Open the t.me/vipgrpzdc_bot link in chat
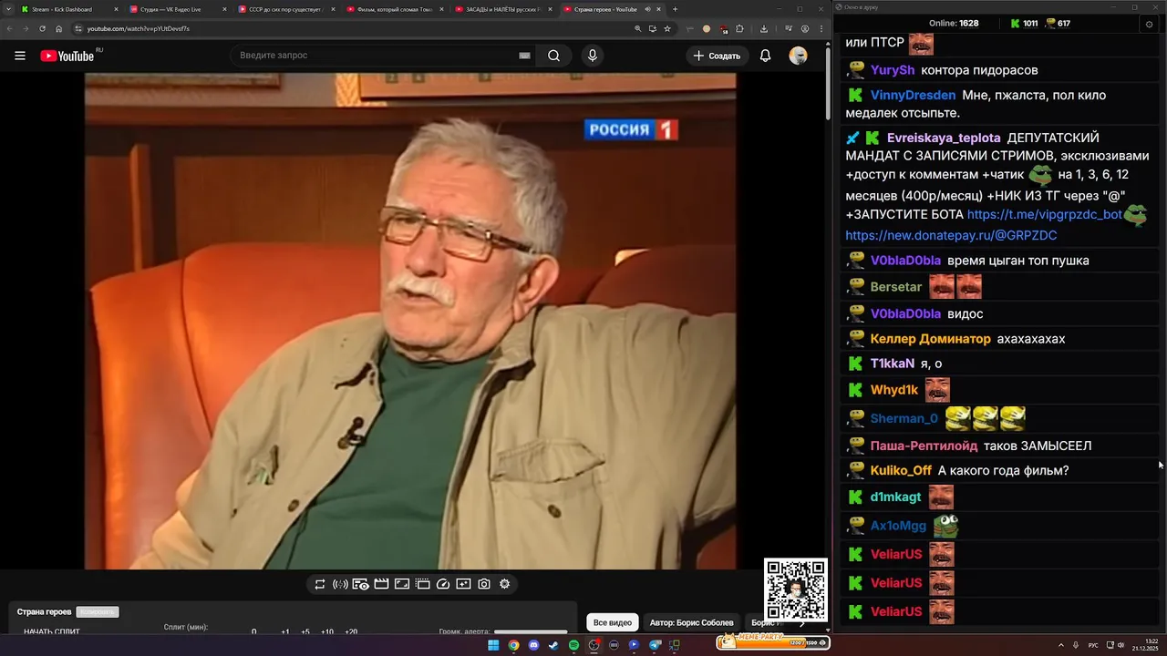1167x656 pixels. coord(1044,215)
